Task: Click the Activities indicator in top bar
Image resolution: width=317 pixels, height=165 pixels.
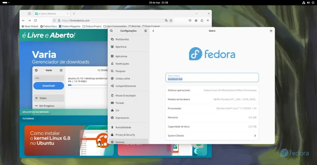Action: (5, 3)
